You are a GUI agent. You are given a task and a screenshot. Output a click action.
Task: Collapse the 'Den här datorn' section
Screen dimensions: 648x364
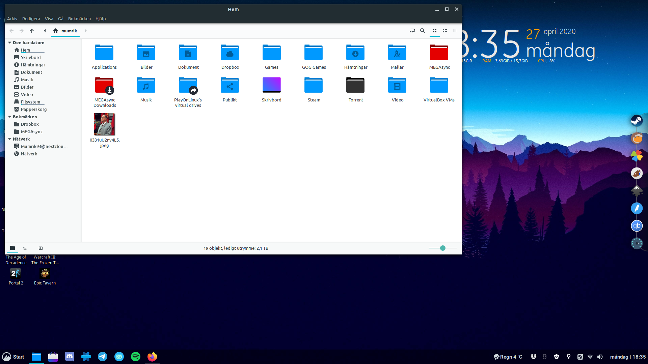coord(10,42)
